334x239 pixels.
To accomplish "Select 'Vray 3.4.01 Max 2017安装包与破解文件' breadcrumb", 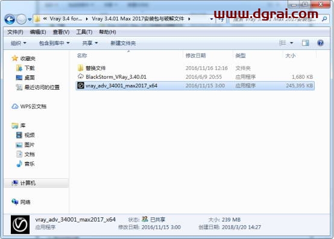I will pos(138,19).
